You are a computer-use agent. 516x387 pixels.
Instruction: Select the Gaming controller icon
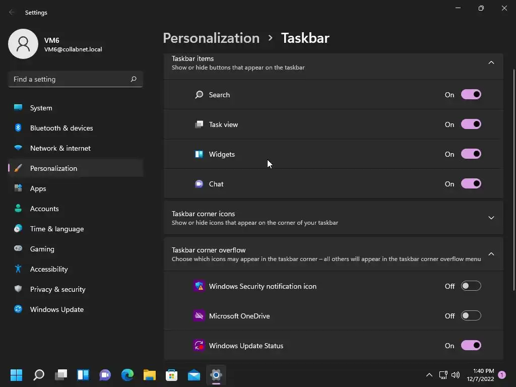coord(18,249)
